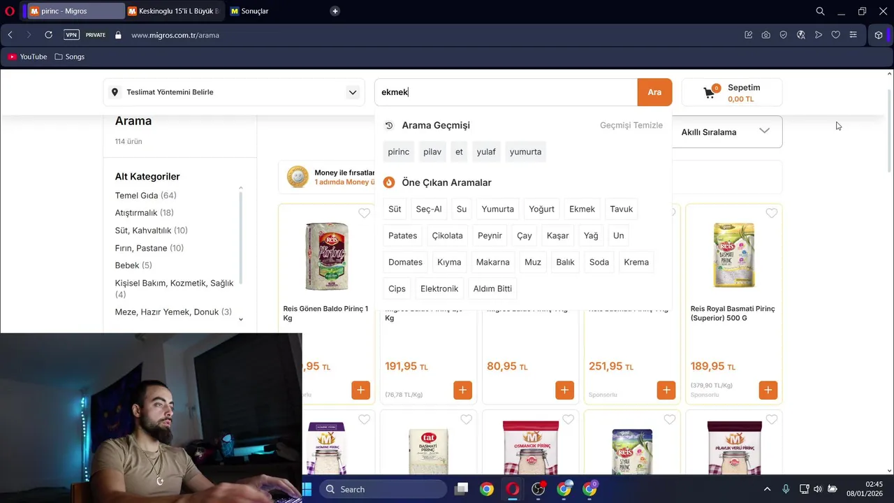Show hidden system tray icons

pos(767,489)
